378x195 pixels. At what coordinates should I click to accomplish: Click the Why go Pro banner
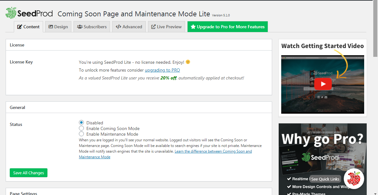click(x=323, y=159)
